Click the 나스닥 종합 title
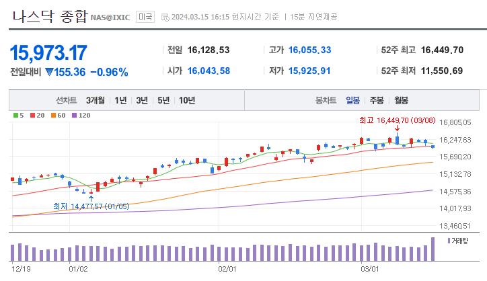Viewport: 487px width, 281px height. 50,16
